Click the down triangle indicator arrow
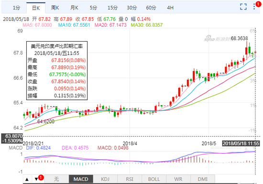Image resolution: width=263 pixels, height=184 pixels. coord(36,179)
